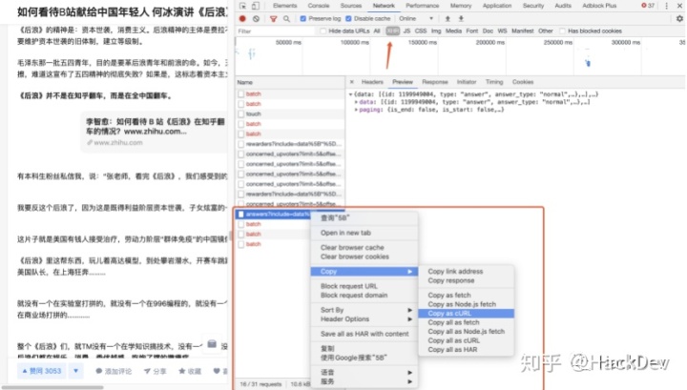Switch to the Headers tab
Image resolution: width=687 pixels, height=390 pixels.
372,82
